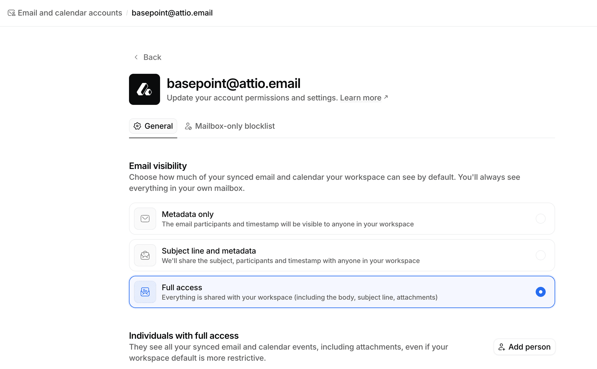Open the Learn more link
The height and width of the screenshot is (369, 597).
361,98
